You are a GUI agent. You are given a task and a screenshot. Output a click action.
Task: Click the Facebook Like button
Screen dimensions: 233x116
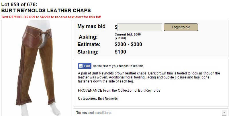pos(85,66)
